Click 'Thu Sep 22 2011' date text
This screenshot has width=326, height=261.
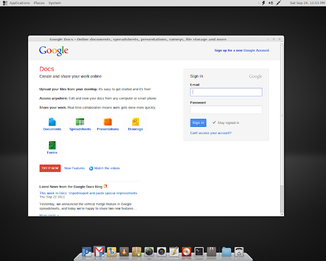(x=52, y=197)
